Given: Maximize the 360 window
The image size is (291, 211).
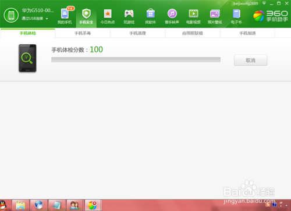Looking at the screenshot, I should point(279,3).
